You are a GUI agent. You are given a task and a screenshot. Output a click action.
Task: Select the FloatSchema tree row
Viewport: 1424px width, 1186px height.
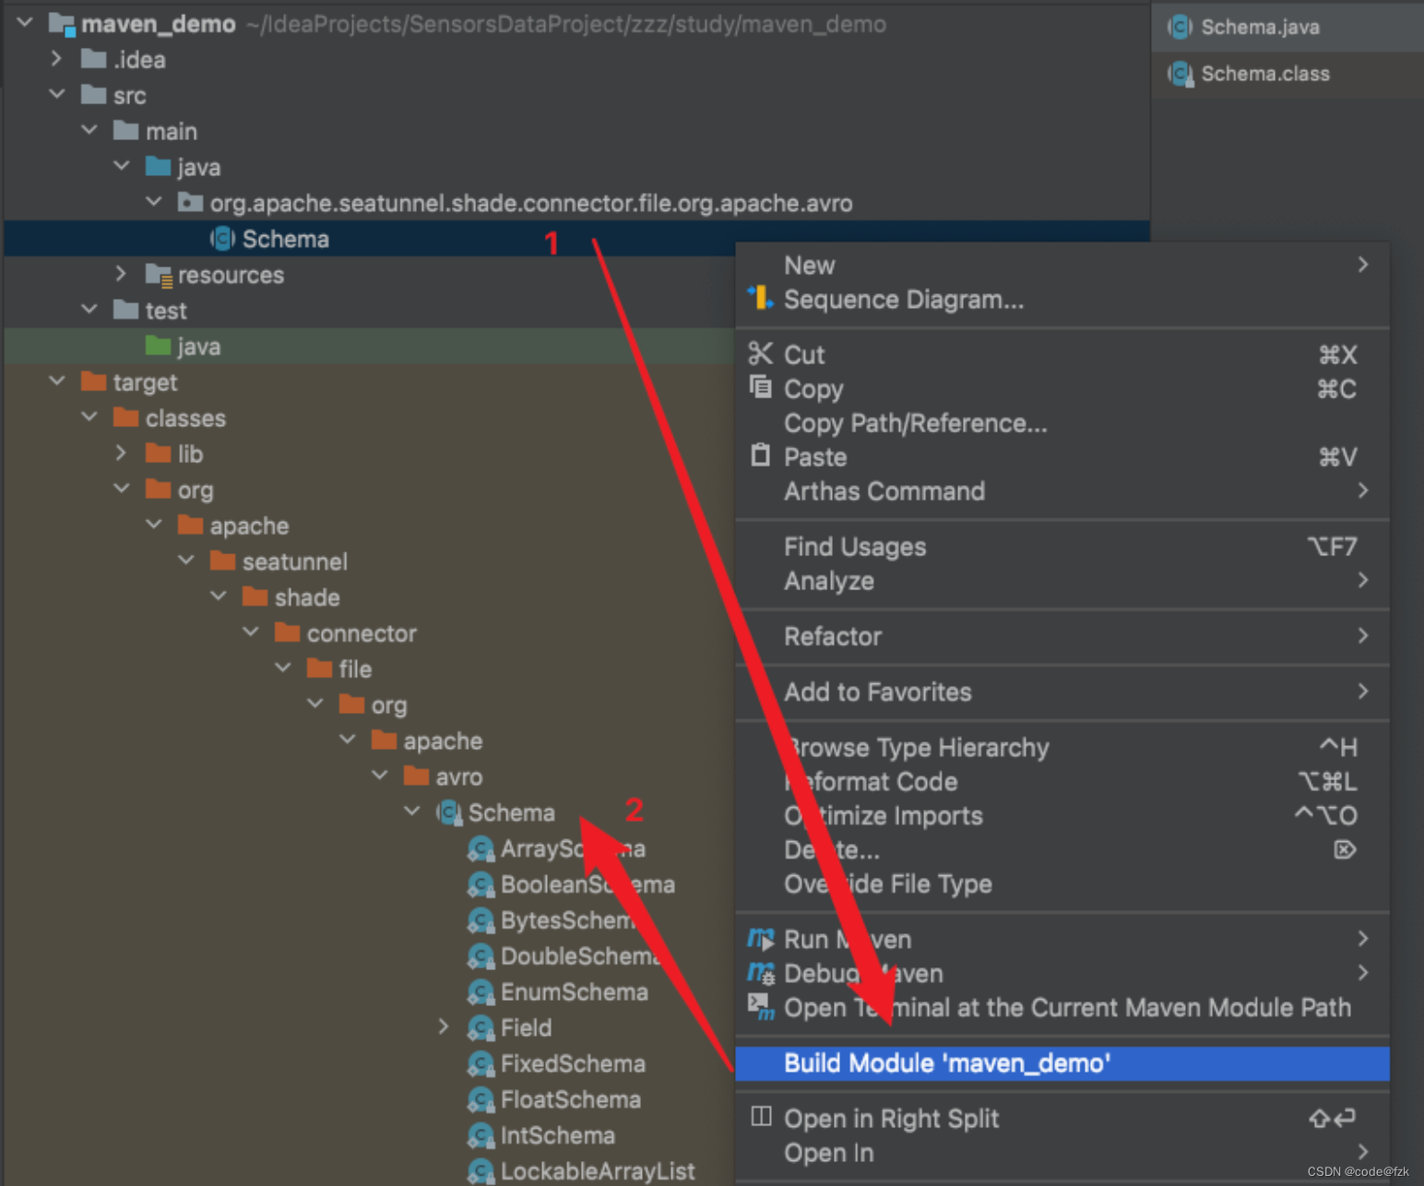coord(369,1099)
